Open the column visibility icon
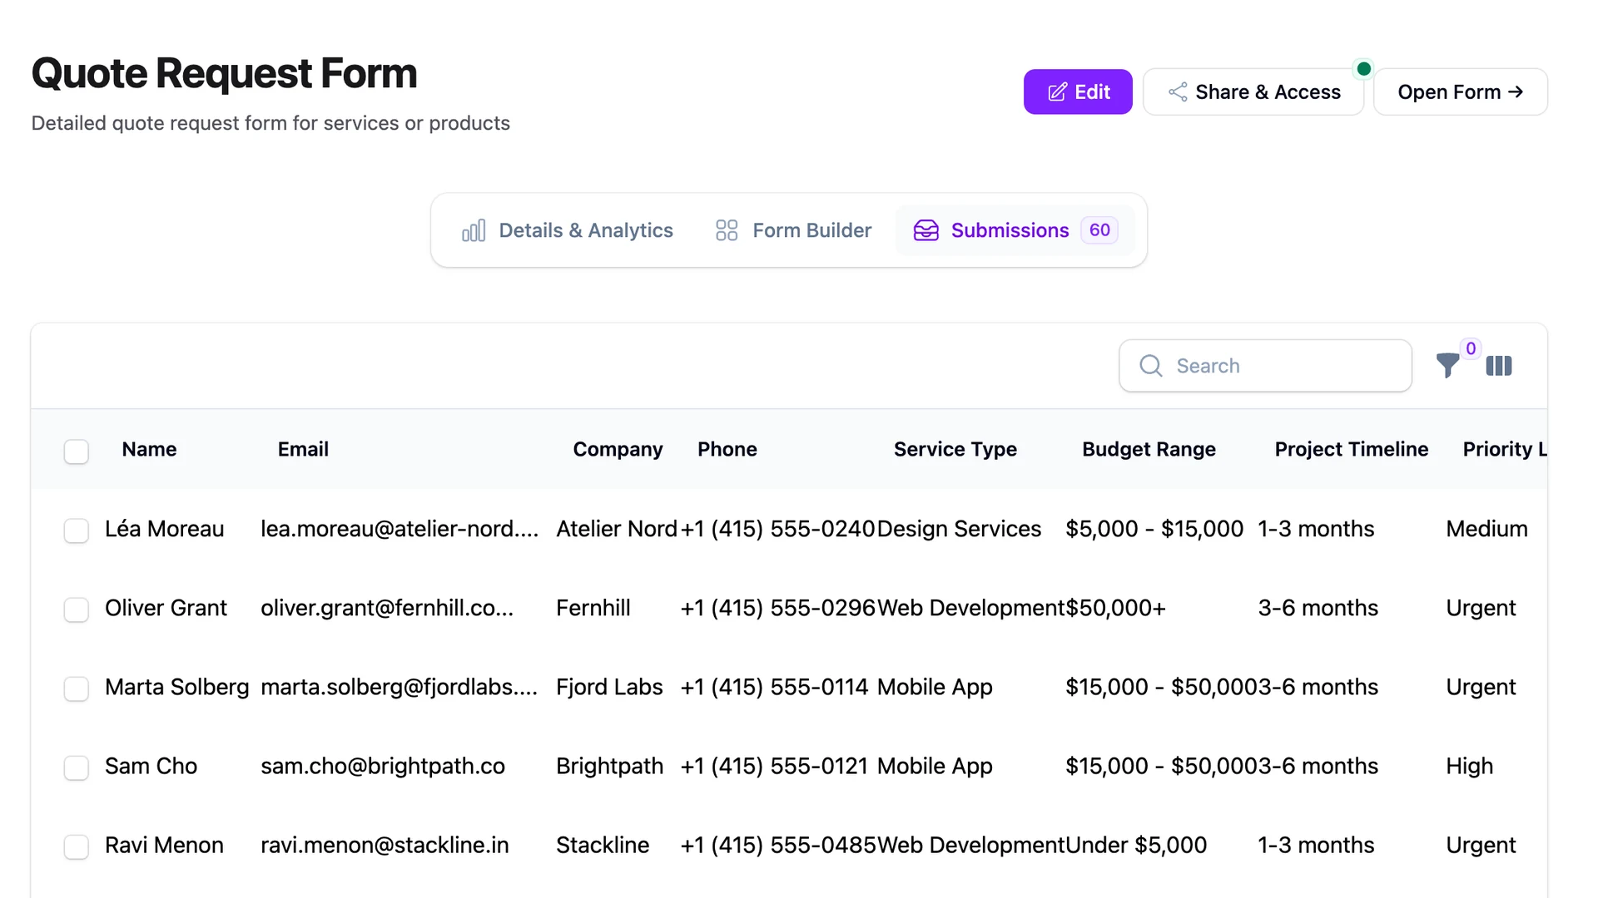The width and height of the screenshot is (1598, 898). click(1499, 366)
